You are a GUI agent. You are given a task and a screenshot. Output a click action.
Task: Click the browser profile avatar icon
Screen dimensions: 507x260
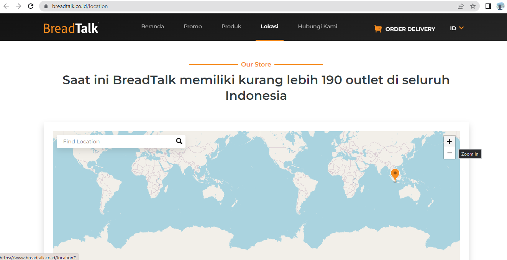point(500,6)
